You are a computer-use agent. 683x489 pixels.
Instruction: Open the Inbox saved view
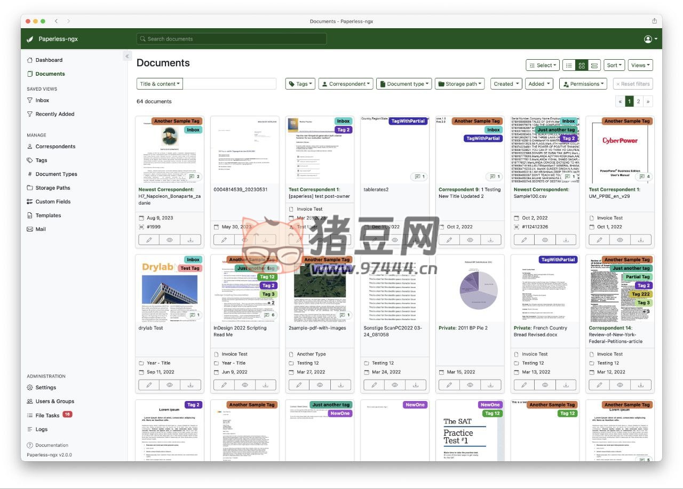click(42, 100)
